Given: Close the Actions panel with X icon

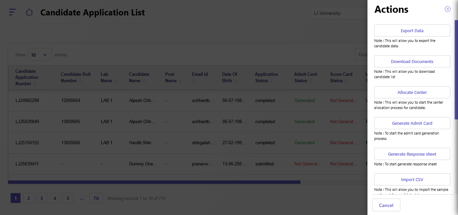Looking at the screenshot, I should tap(447, 9).
